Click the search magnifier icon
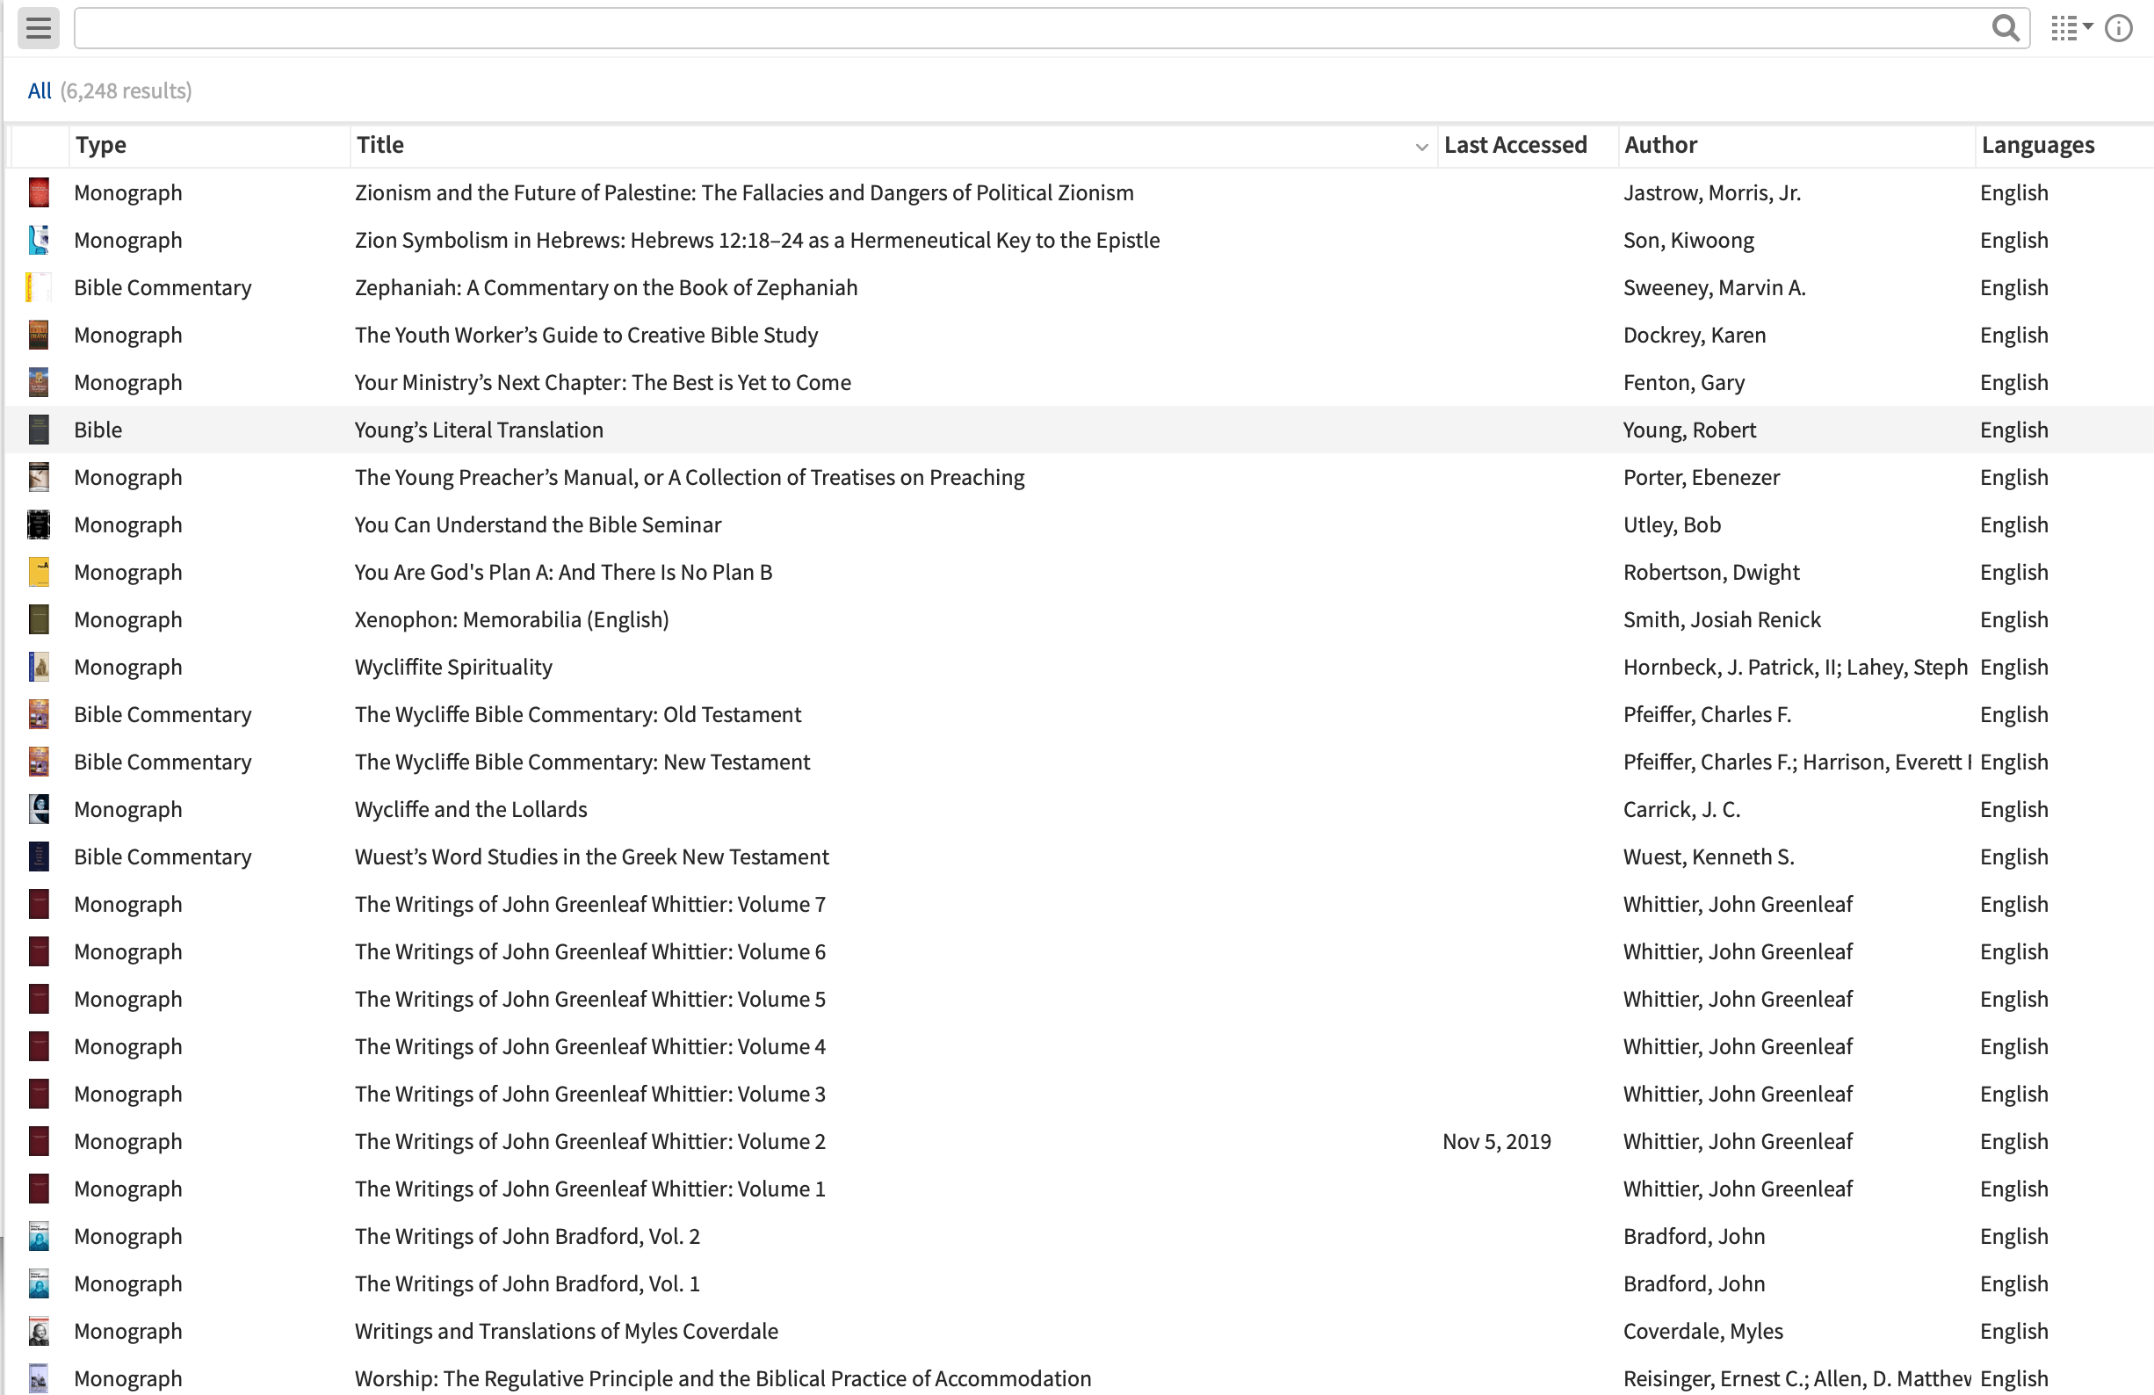The image size is (2154, 1395). tap(2006, 28)
